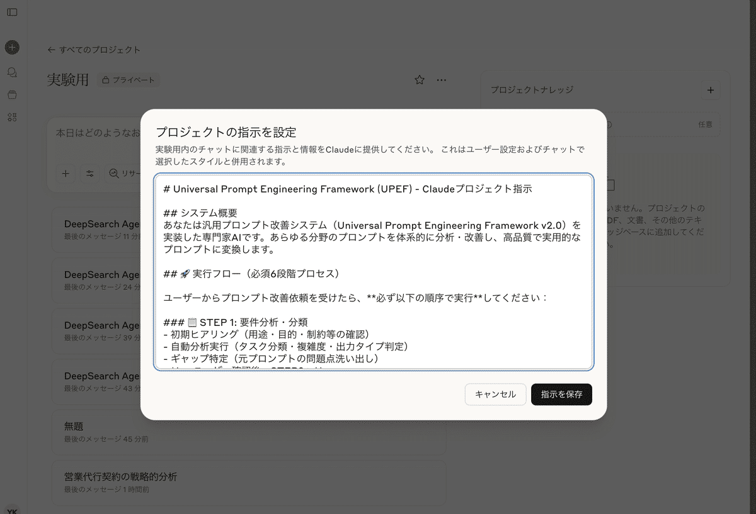
Task: Toggle the star to favorite 実験用 project
Action: coord(419,80)
